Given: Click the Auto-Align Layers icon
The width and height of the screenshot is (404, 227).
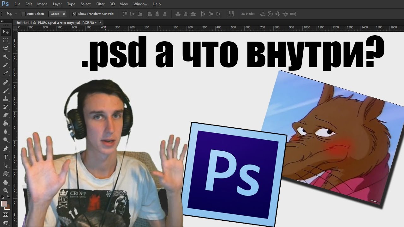Looking at the screenshot, I should [231, 14].
